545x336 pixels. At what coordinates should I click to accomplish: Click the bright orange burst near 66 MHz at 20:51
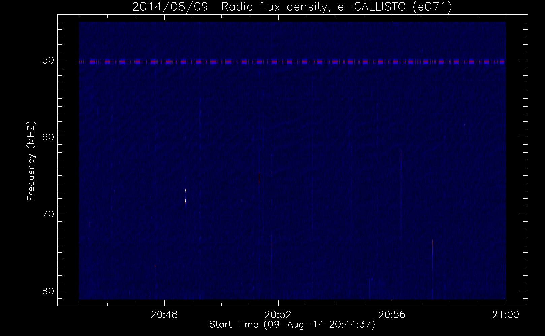pyautogui.click(x=259, y=177)
